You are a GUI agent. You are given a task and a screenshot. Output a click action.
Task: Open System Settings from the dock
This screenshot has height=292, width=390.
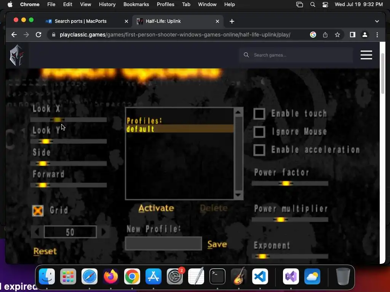174,276
